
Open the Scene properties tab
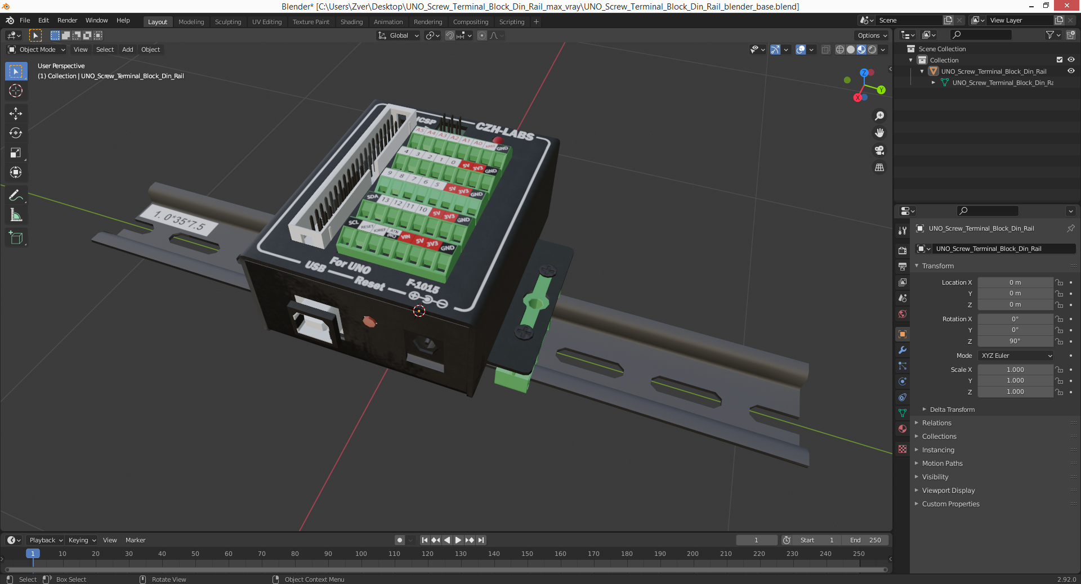[x=903, y=298]
